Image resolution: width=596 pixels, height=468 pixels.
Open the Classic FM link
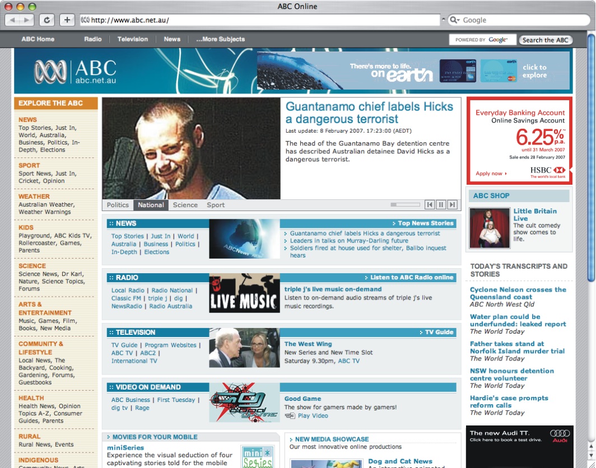[126, 298]
